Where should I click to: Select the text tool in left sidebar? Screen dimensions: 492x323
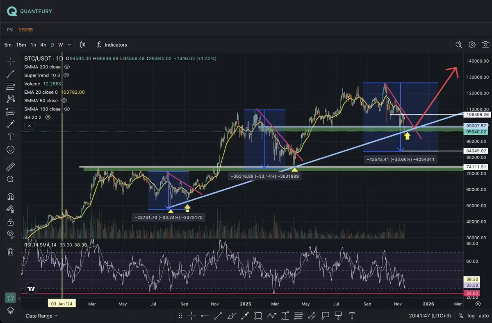click(x=11, y=137)
